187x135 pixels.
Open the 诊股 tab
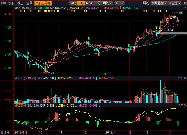pyautogui.click(x=12, y=3)
